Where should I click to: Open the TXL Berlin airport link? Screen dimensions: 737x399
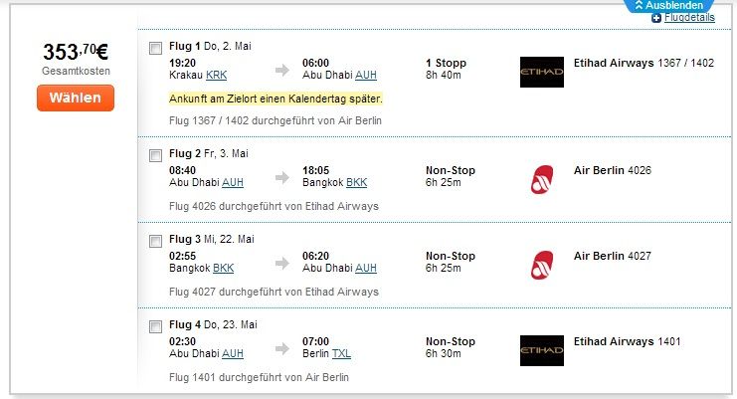pyautogui.click(x=341, y=353)
